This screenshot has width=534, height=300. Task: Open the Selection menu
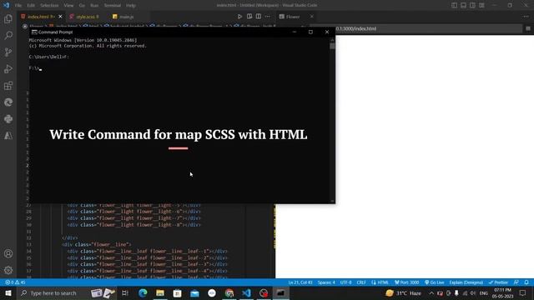[49, 6]
